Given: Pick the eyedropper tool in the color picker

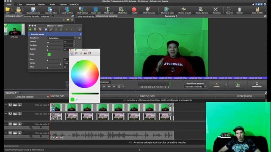Looking at the screenshot, I should click(x=77, y=100).
